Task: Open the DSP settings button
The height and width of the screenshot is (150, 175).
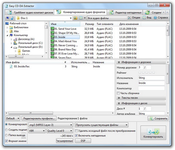Action: [83, 141]
